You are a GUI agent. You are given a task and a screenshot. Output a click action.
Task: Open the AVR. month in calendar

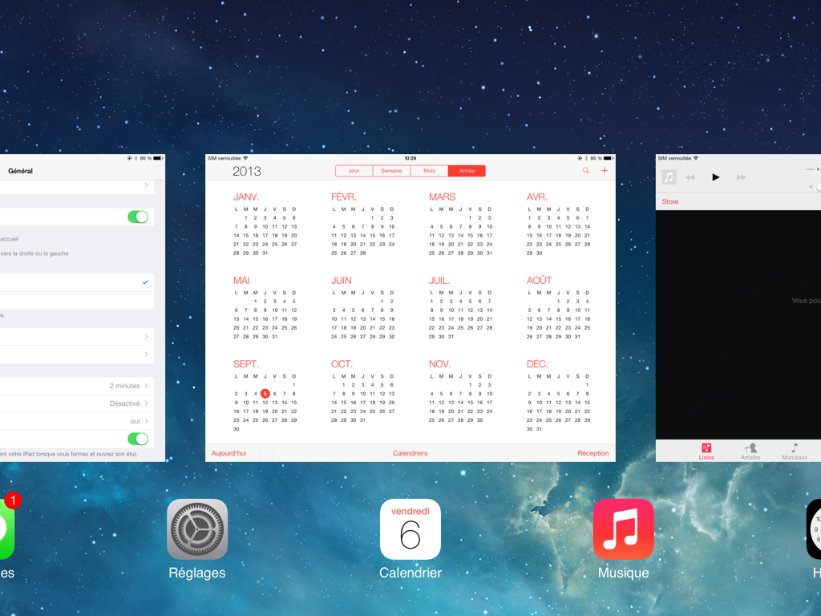coord(558,225)
